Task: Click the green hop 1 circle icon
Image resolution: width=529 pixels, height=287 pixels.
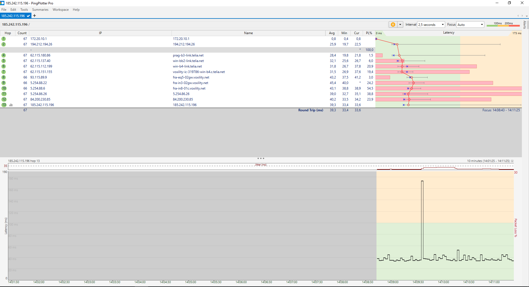Action: 4,39
